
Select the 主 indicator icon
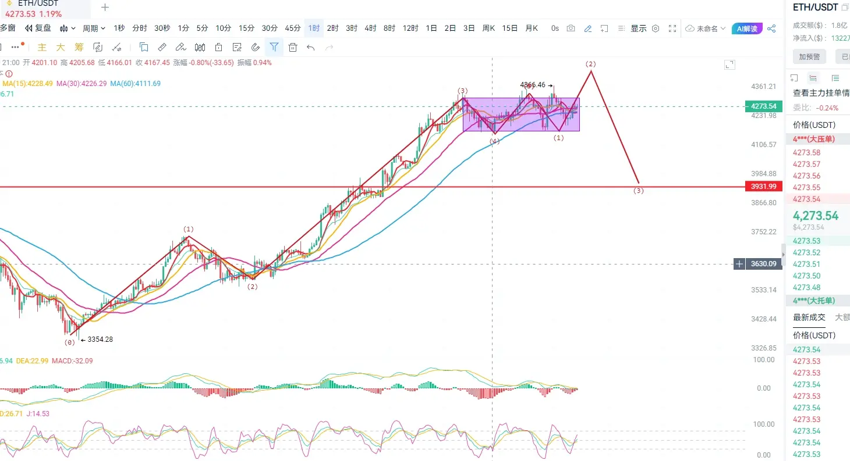coord(42,47)
